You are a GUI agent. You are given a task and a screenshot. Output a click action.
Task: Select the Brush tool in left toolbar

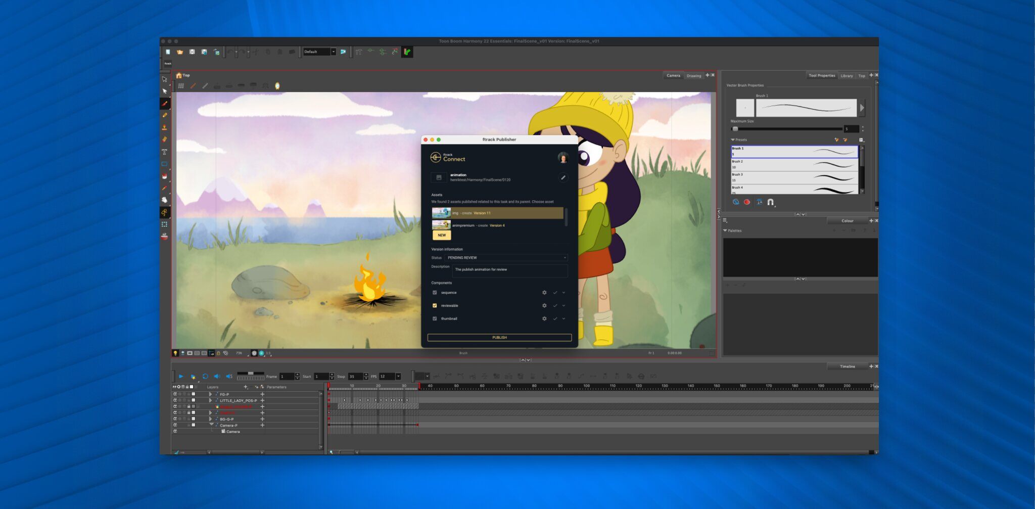pyautogui.click(x=165, y=104)
